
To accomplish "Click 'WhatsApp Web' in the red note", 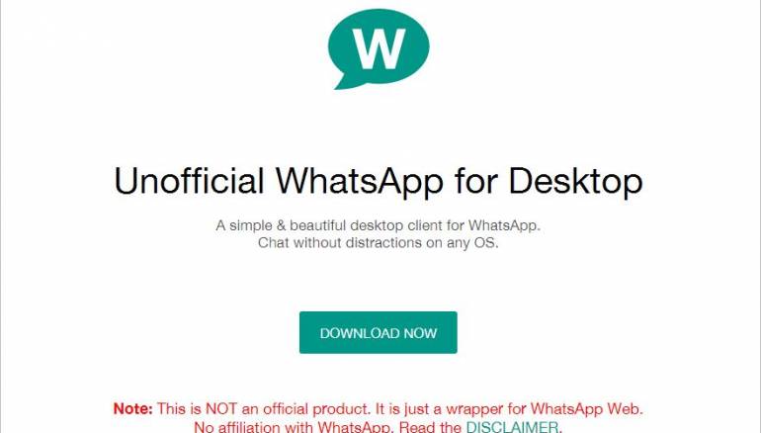I will (x=586, y=408).
